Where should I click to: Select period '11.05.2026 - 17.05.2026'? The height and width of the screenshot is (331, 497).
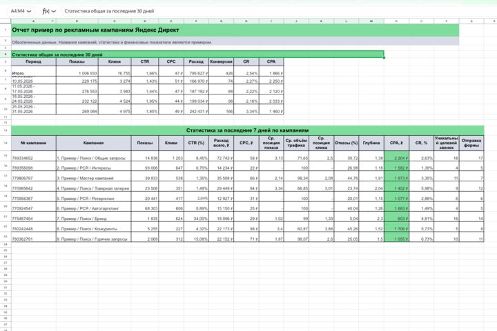(34, 89)
